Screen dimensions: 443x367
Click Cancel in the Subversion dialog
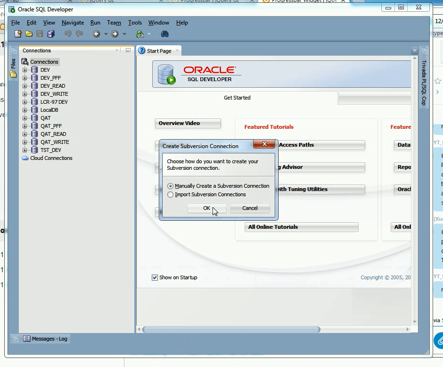[250, 208]
